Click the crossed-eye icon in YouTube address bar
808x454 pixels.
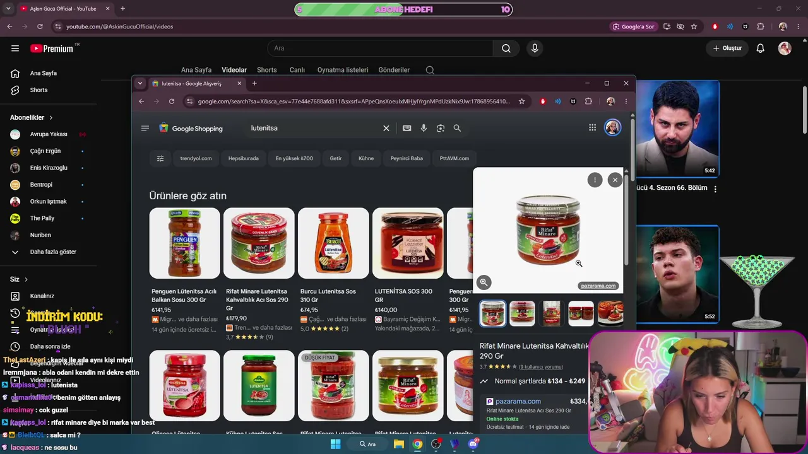click(680, 26)
